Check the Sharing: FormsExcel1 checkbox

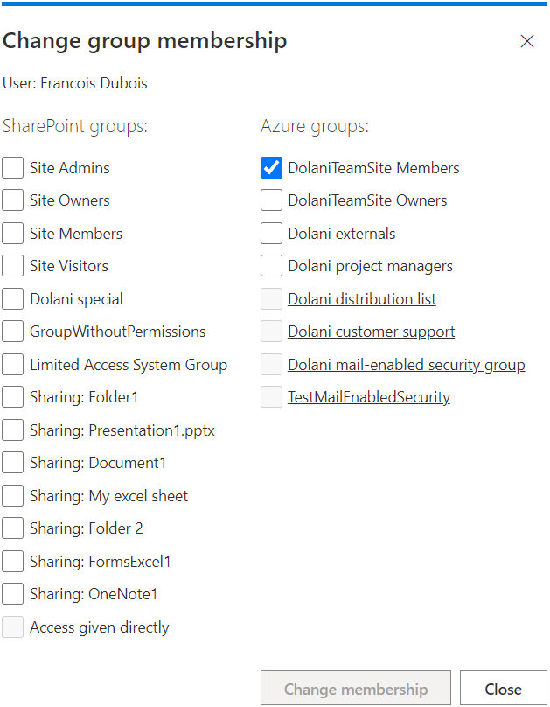click(12, 562)
